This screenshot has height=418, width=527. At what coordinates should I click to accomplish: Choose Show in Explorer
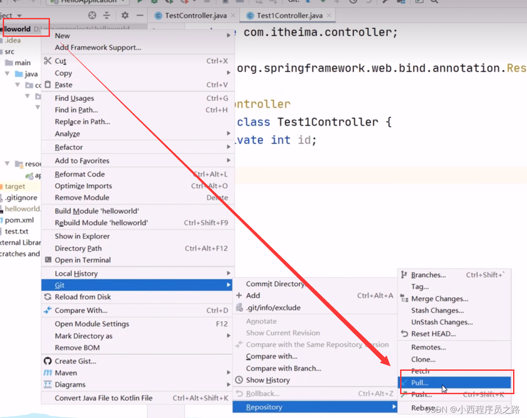click(x=137, y=236)
